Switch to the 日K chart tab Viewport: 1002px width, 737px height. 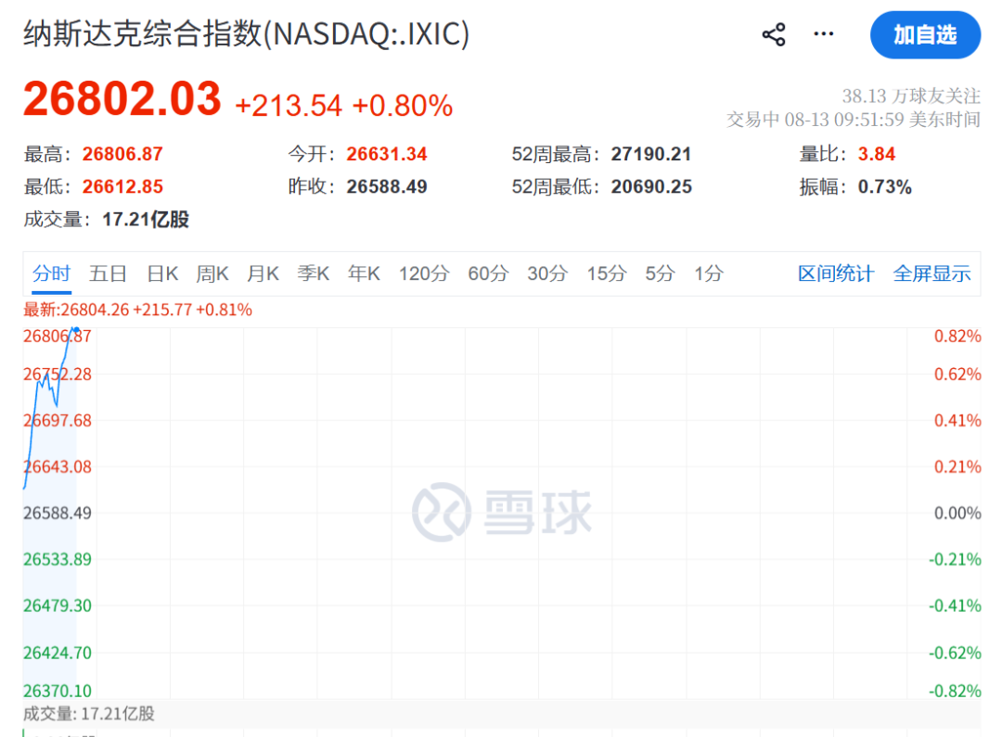click(161, 273)
